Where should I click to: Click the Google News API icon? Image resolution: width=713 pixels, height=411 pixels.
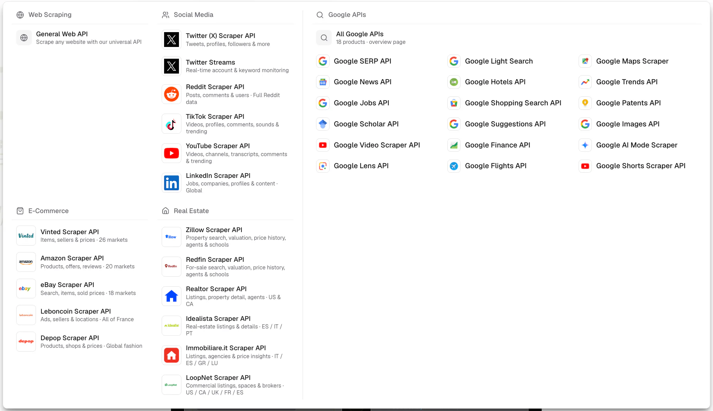pos(323,82)
